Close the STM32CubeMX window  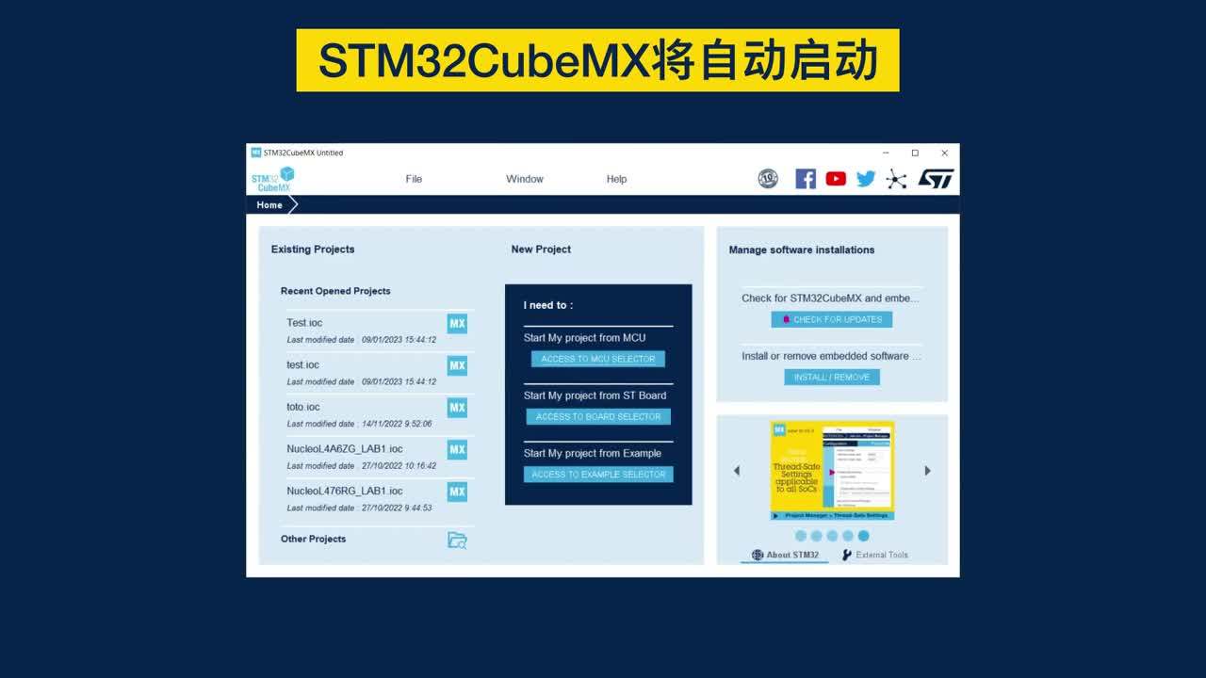[x=944, y=153]
